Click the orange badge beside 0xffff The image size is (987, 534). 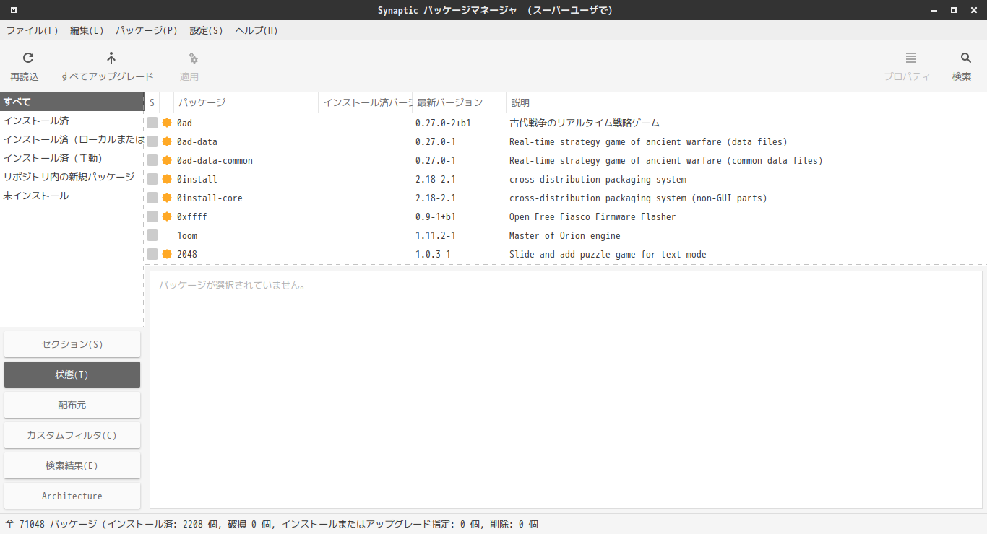pos(167,216)
